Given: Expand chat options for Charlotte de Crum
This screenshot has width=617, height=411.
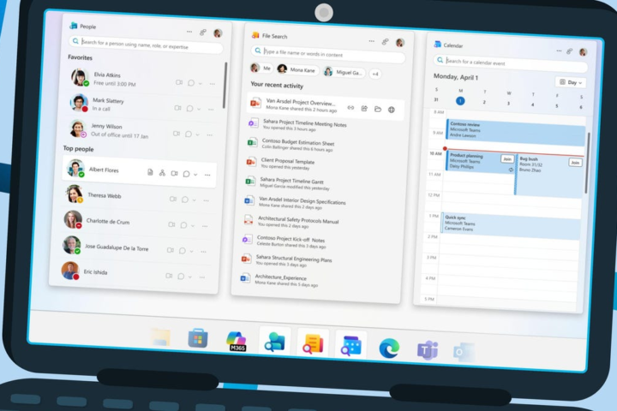Looking at the screenshot, I should [193, 225].
